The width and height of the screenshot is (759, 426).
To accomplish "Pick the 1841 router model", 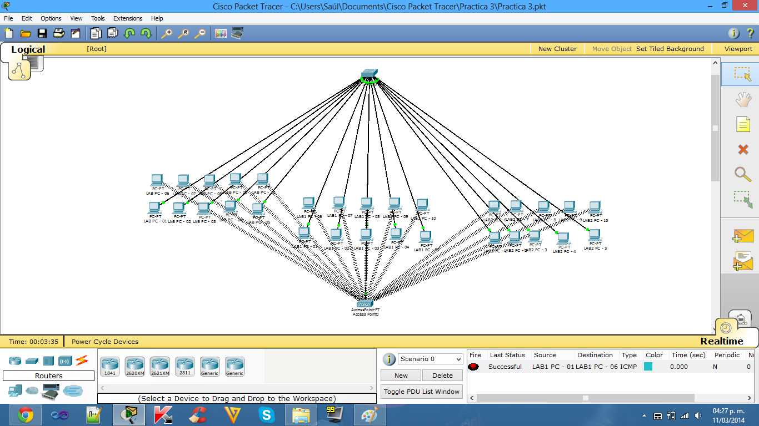I will (x=109, y=367).
